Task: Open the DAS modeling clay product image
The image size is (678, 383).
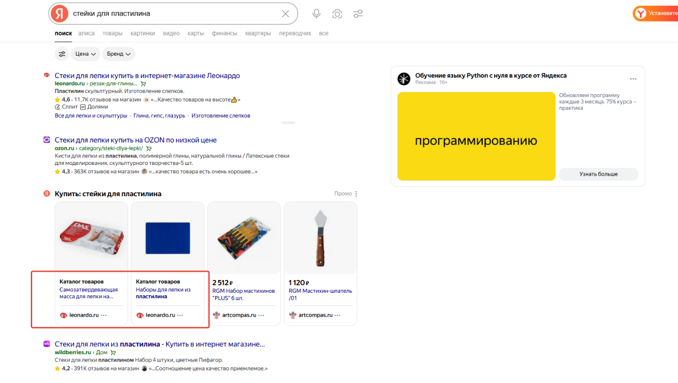Action: 91,238
